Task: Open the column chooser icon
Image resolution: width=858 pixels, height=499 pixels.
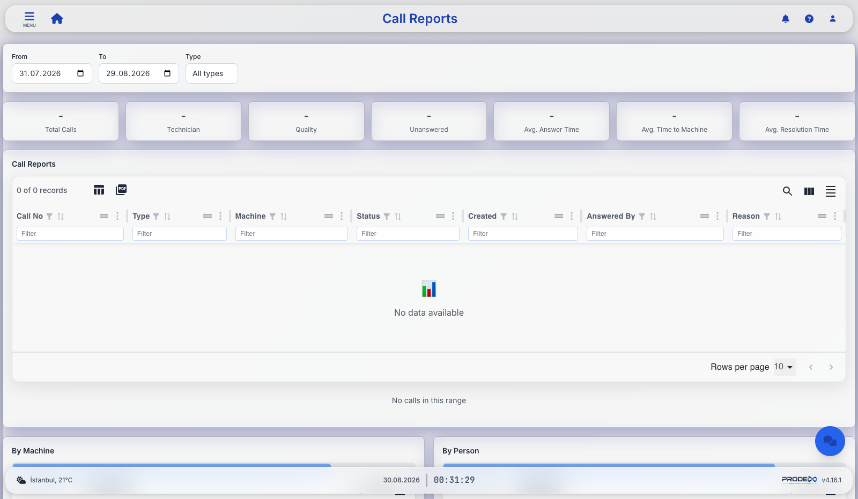Action: point(809,191)
